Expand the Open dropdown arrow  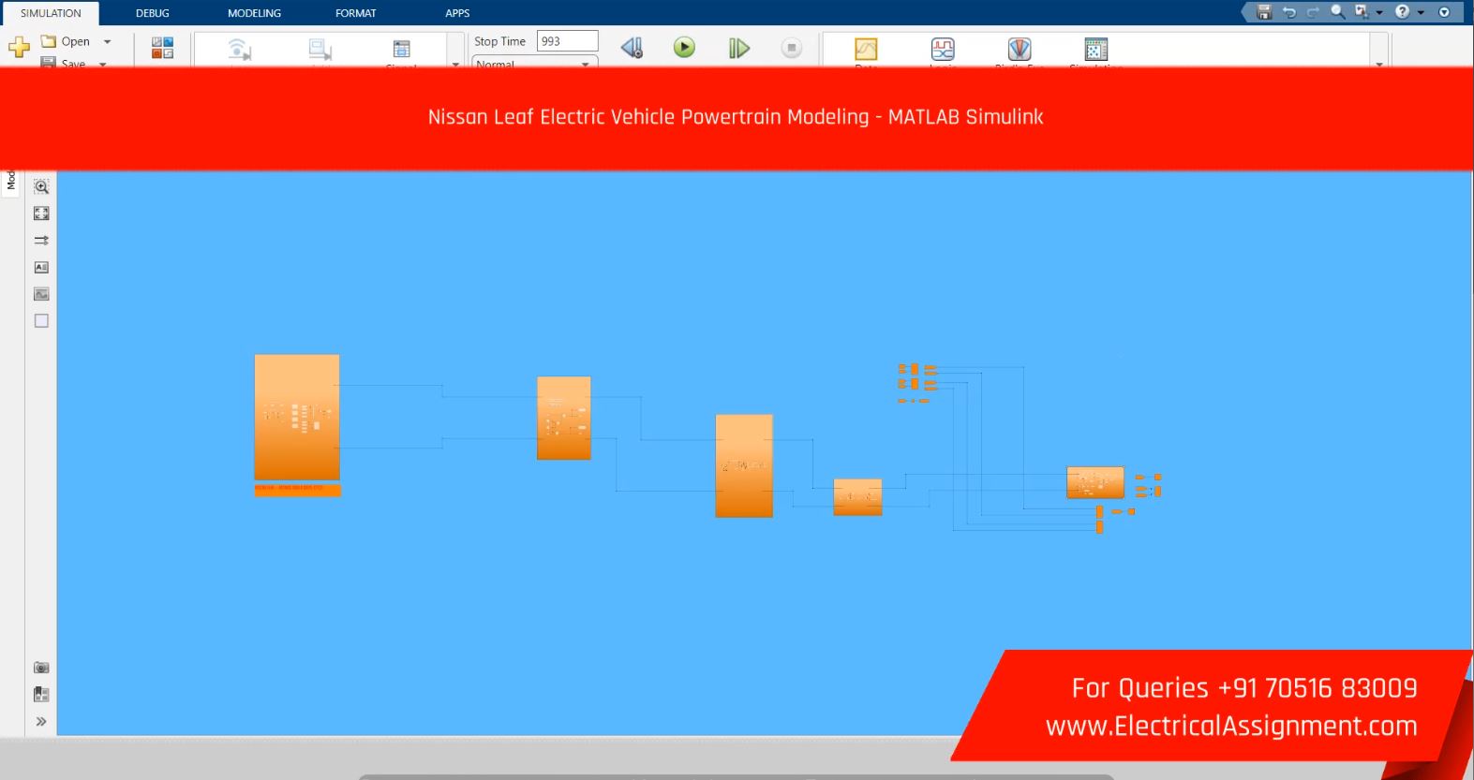[107, 41]
